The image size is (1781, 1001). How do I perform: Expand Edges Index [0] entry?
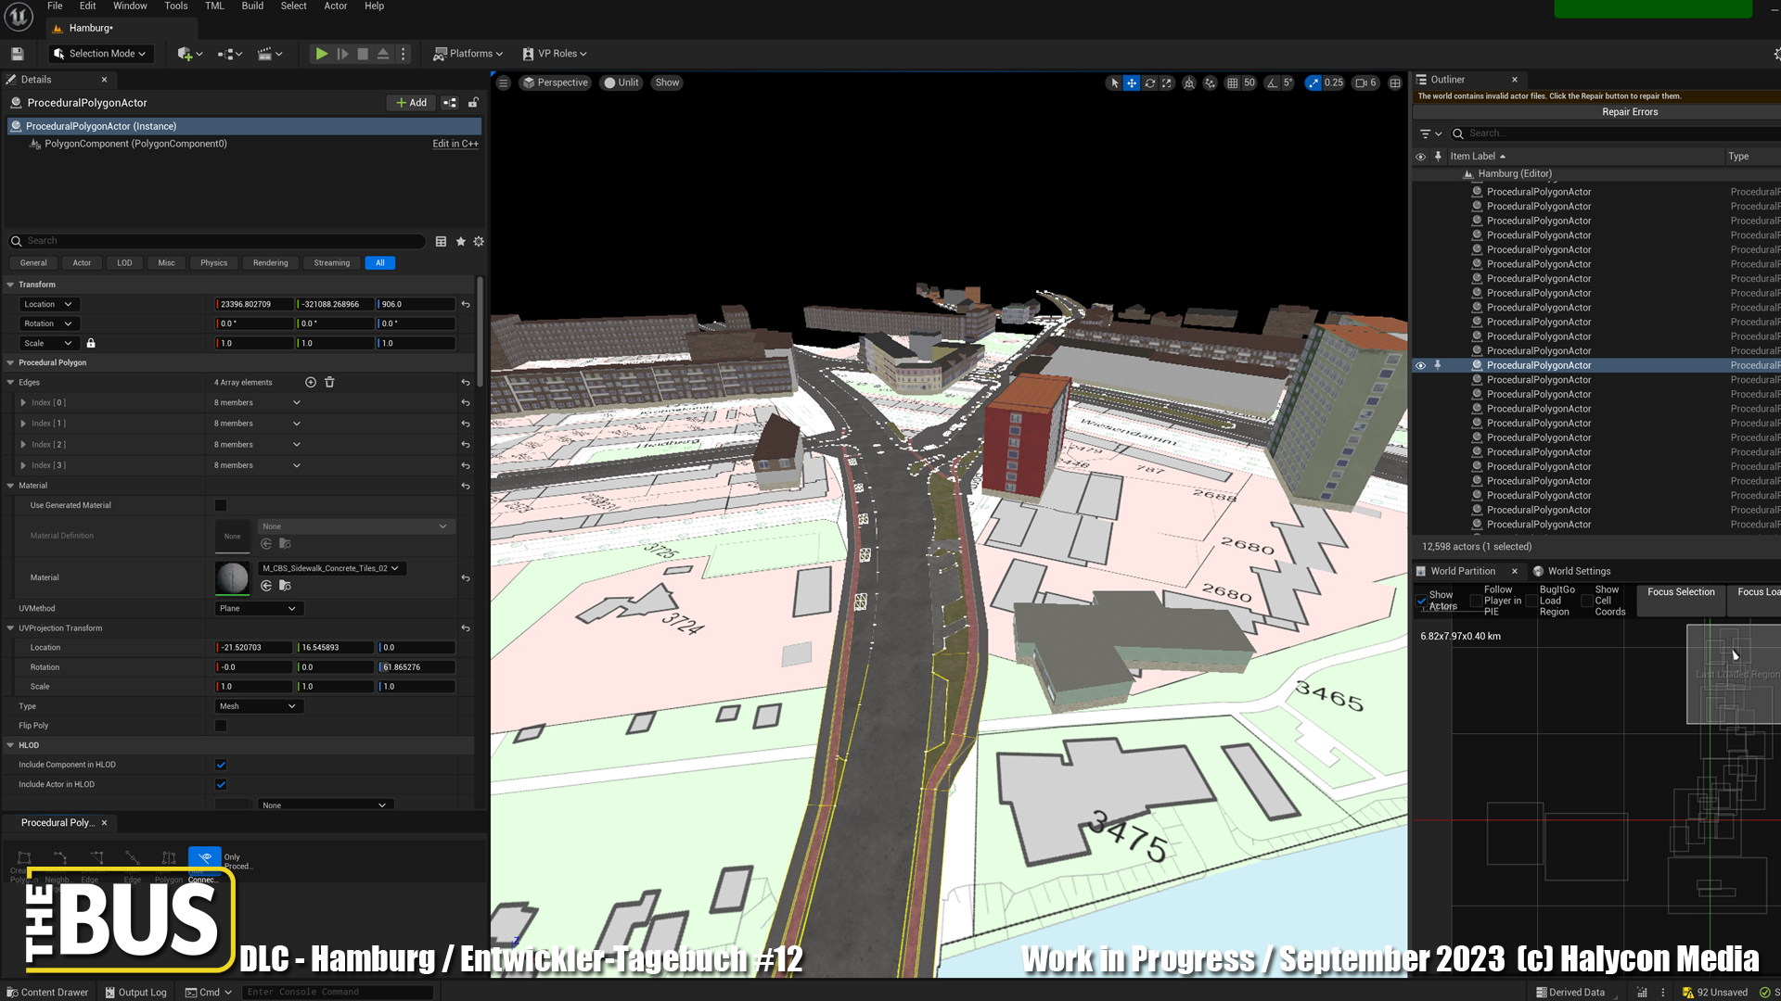pyautogui.click(x=23, y=402)
